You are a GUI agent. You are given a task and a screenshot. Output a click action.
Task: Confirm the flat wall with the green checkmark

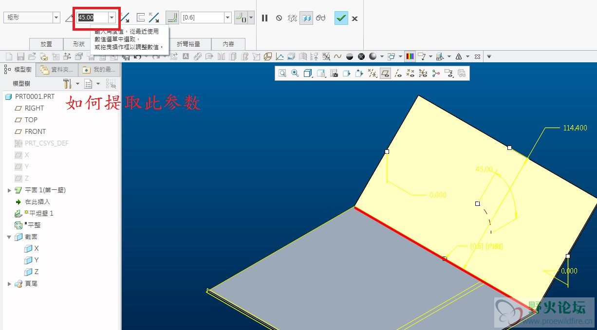coord(341,18)
